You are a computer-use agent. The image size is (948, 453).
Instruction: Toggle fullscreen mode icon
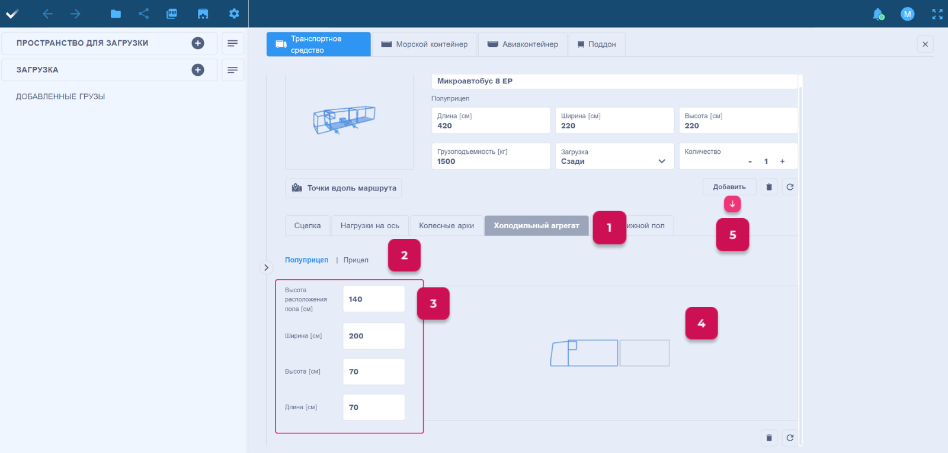pos(937,14)
